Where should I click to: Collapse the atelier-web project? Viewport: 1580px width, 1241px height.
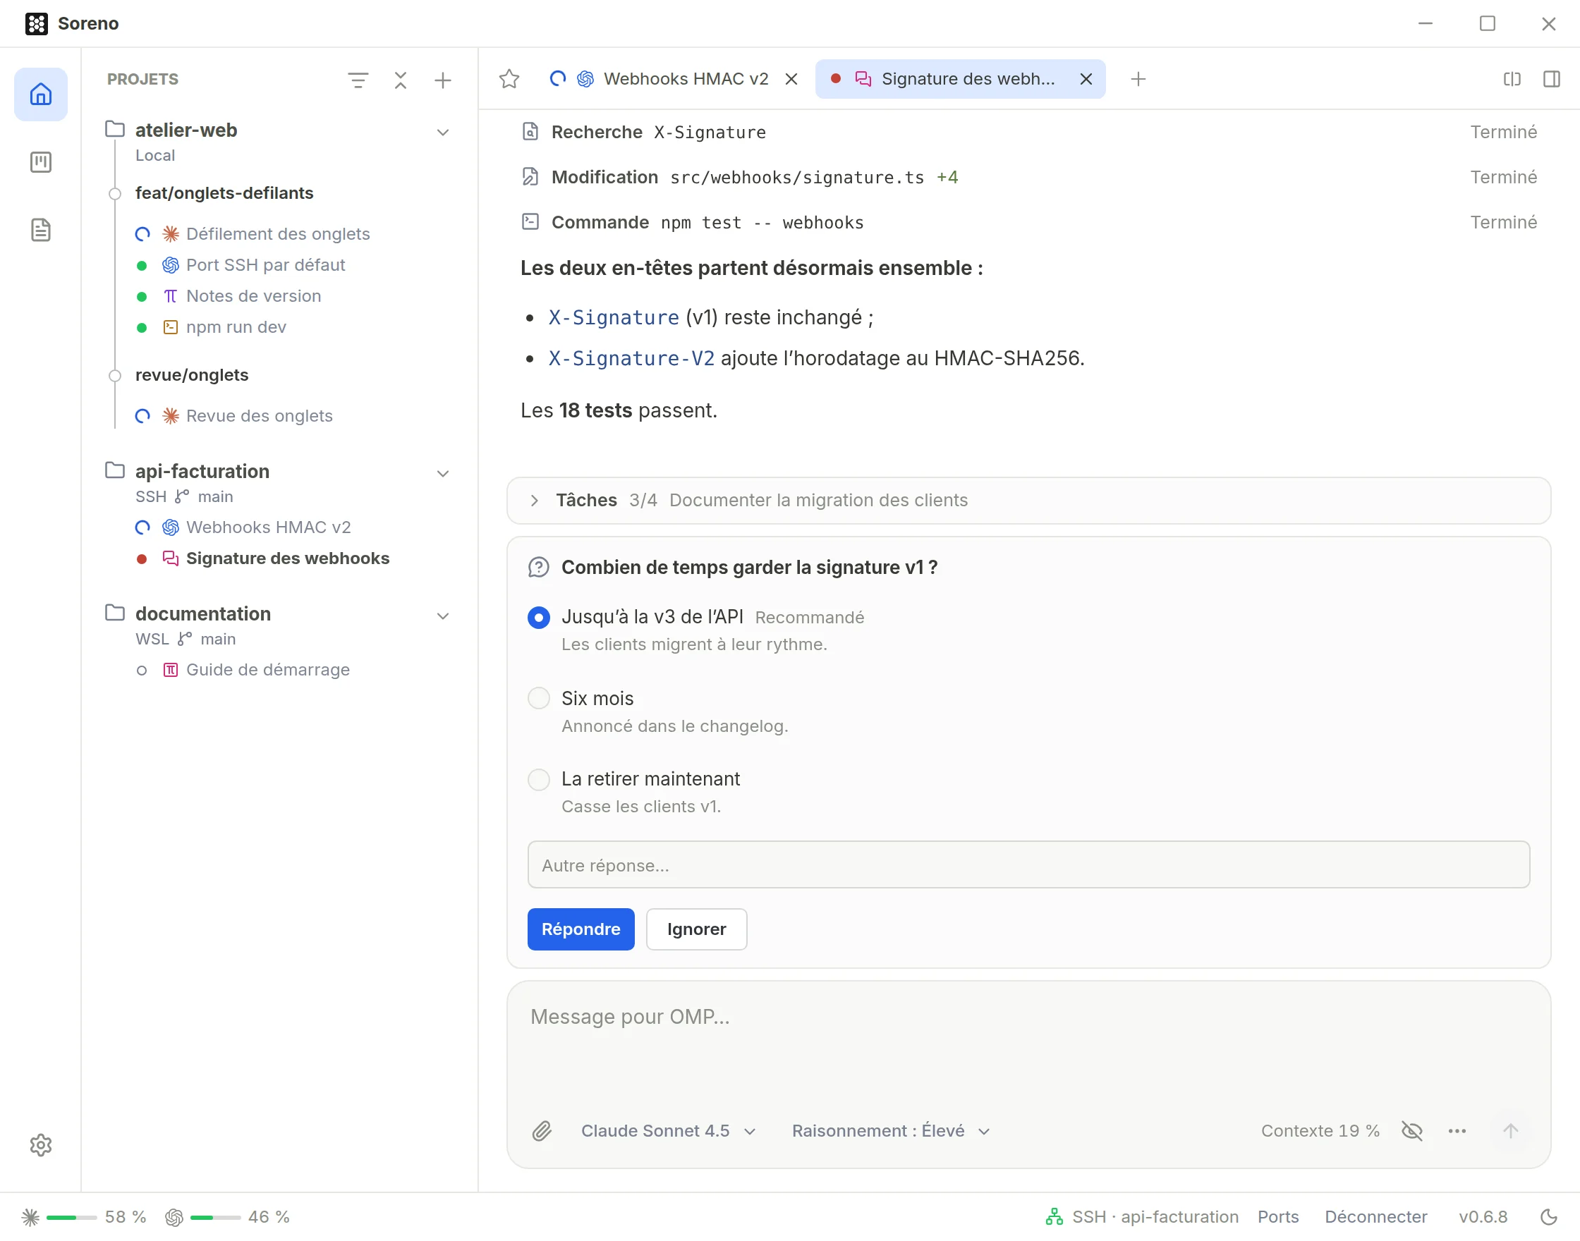(442, 133)
